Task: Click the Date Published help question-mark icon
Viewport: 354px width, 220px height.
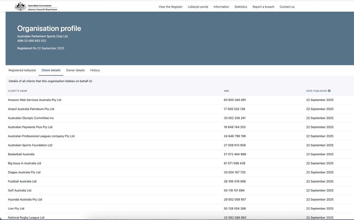Action: click(x=329, y=91)
